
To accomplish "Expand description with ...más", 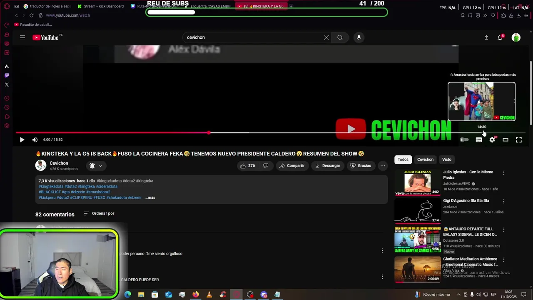I will [x=150, y=197].
